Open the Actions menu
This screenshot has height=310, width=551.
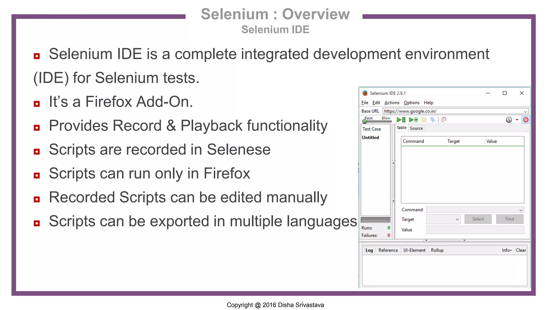click(x=392, y=103)
